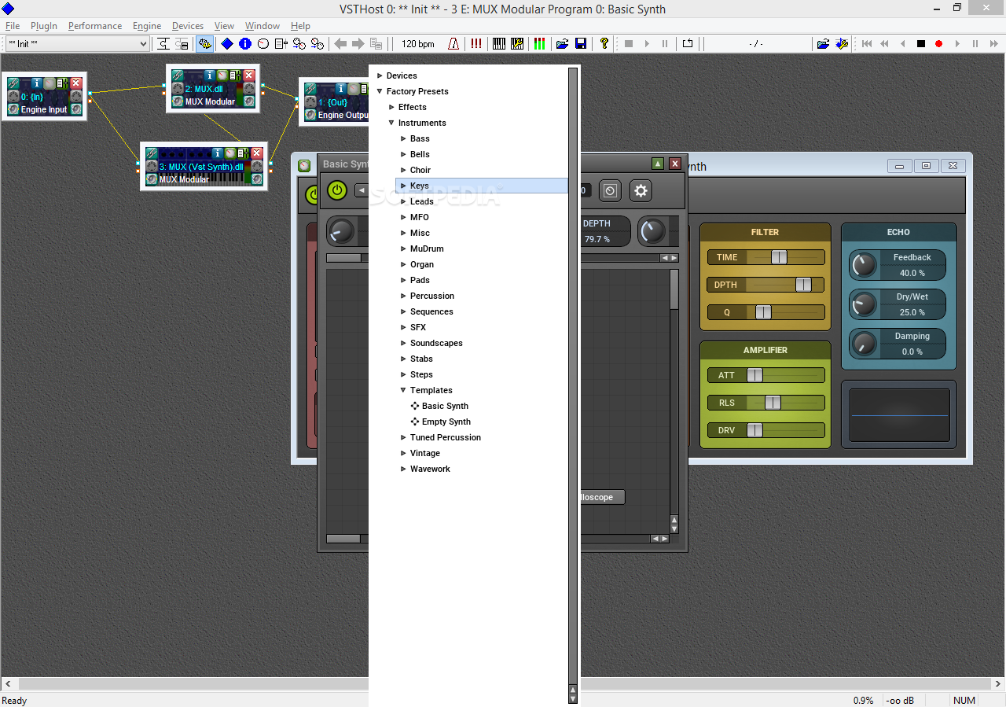The image size is (1006, 707).
Task: Open the editor knob icon on 3: MUX (Vst Synth).dll
Action: (229, 153)
